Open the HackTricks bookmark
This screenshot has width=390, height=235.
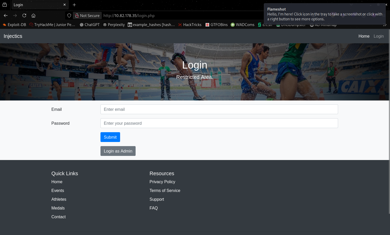point(190,25)
